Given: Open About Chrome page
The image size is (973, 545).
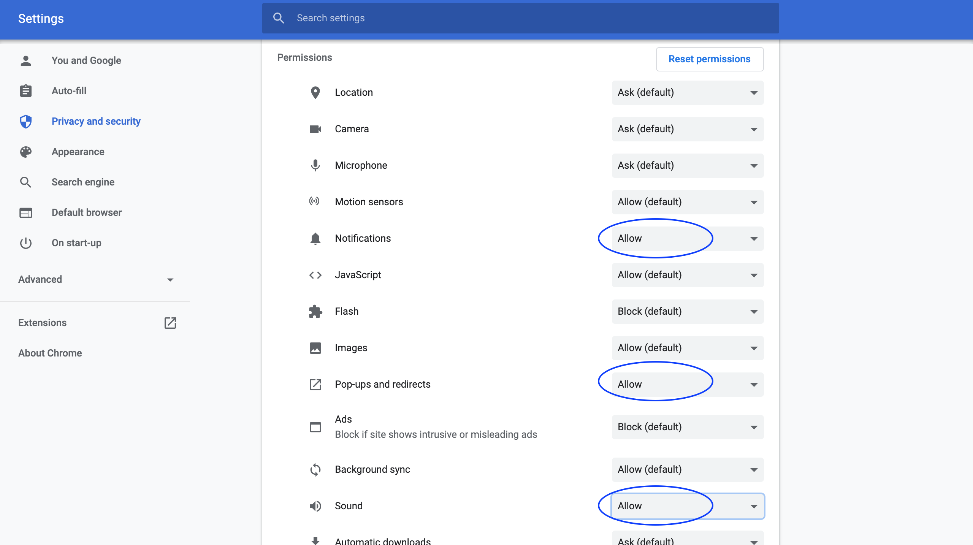Looking at the screenshot, I should tap(50, 353).
